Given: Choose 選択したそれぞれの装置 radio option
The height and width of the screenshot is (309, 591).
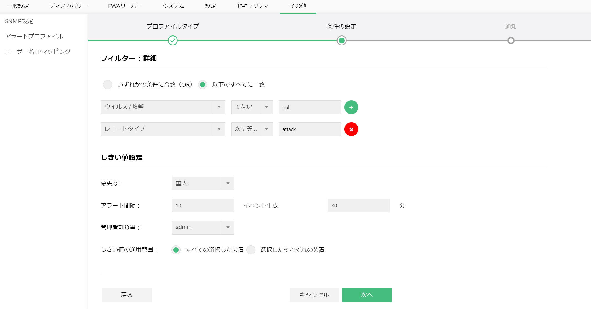Looking at the screenshot, I should click(251, 250).
